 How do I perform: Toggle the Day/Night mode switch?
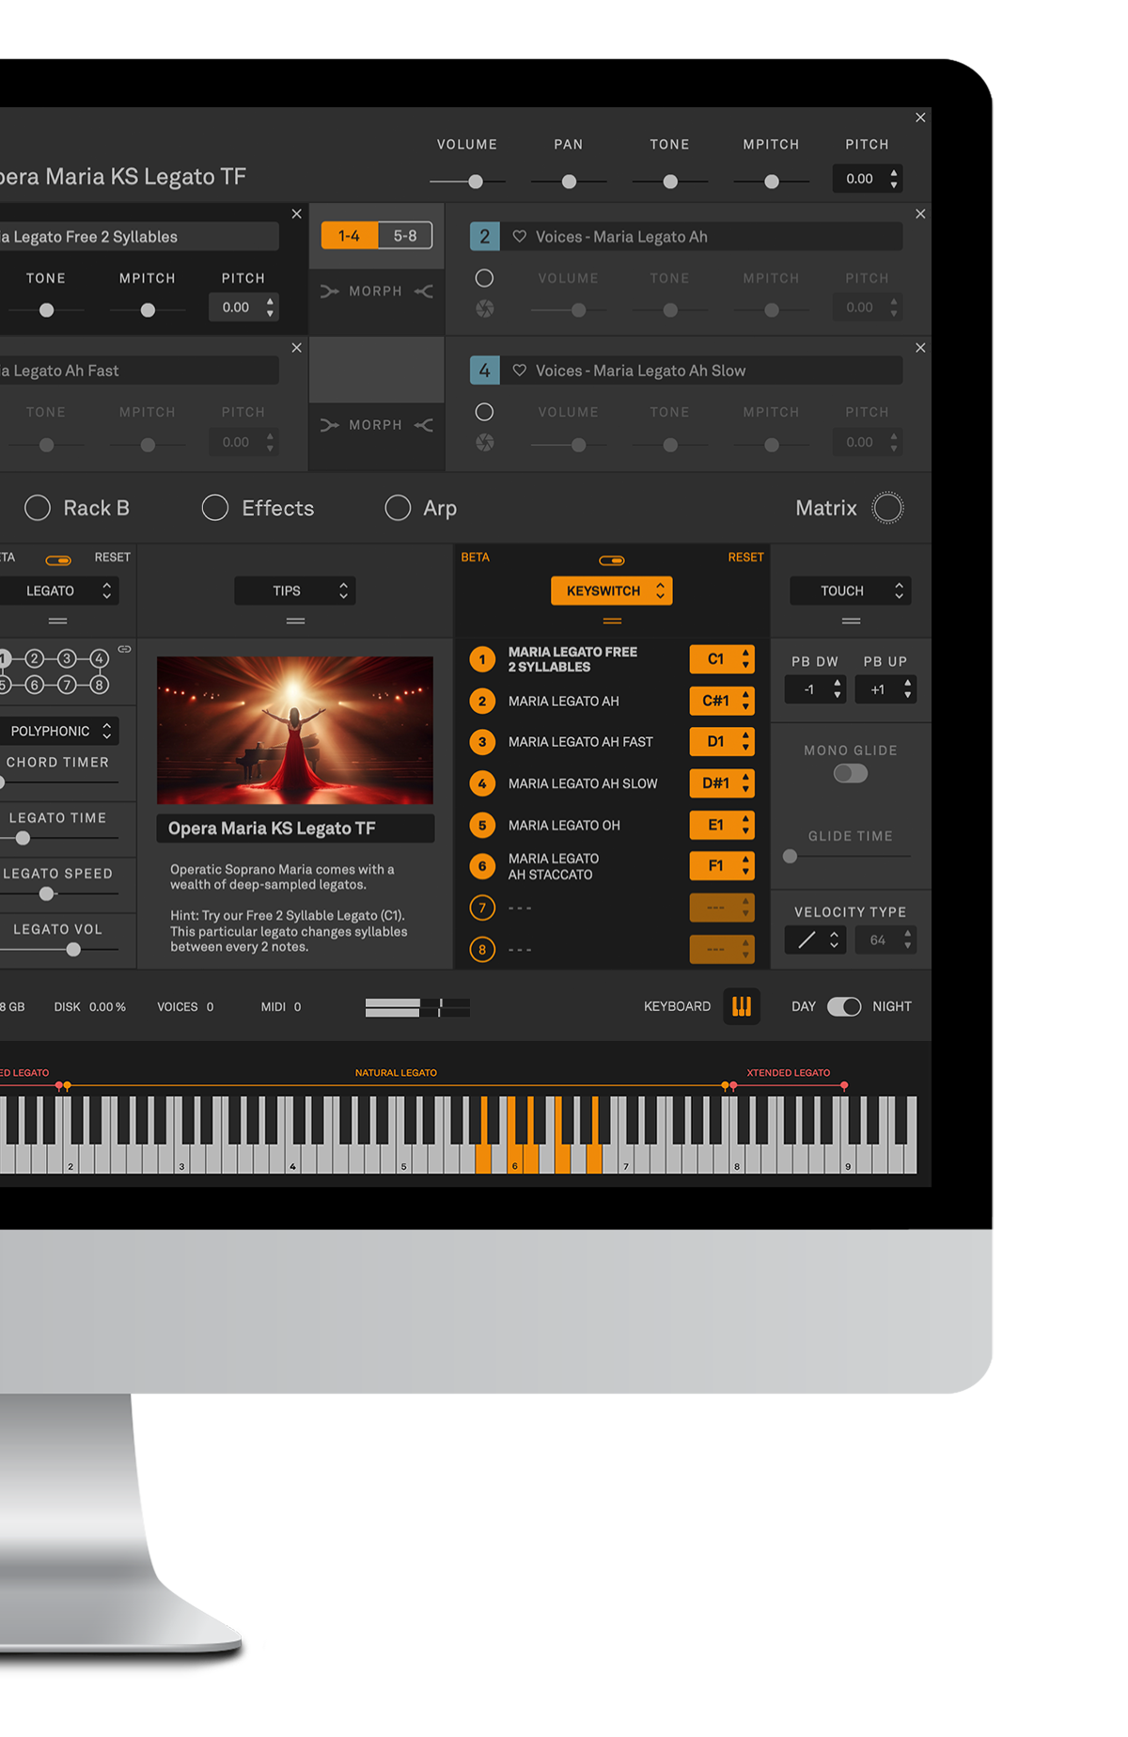pos(843,1006)
